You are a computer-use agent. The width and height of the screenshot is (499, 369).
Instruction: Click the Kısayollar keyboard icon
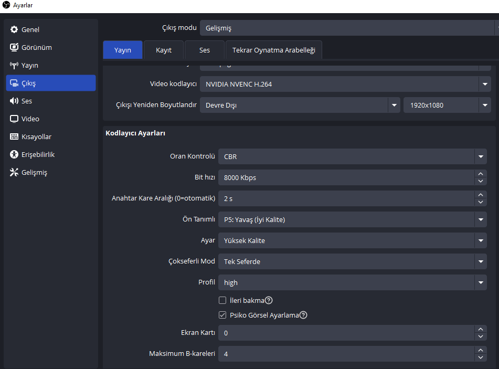[x=14, y=137]
